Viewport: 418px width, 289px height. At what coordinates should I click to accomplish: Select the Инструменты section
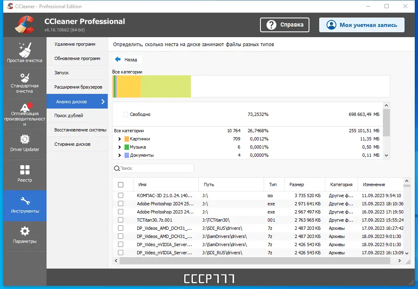pyautogui.click(x=24, y=205)
